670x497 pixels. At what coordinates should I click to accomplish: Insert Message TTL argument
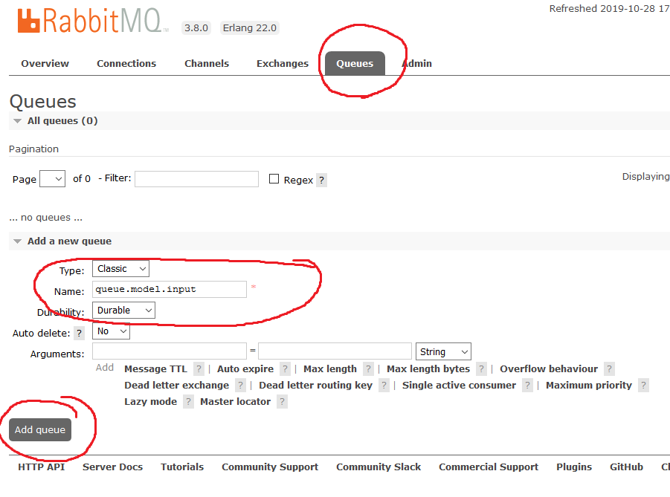(x=156, y=369)
